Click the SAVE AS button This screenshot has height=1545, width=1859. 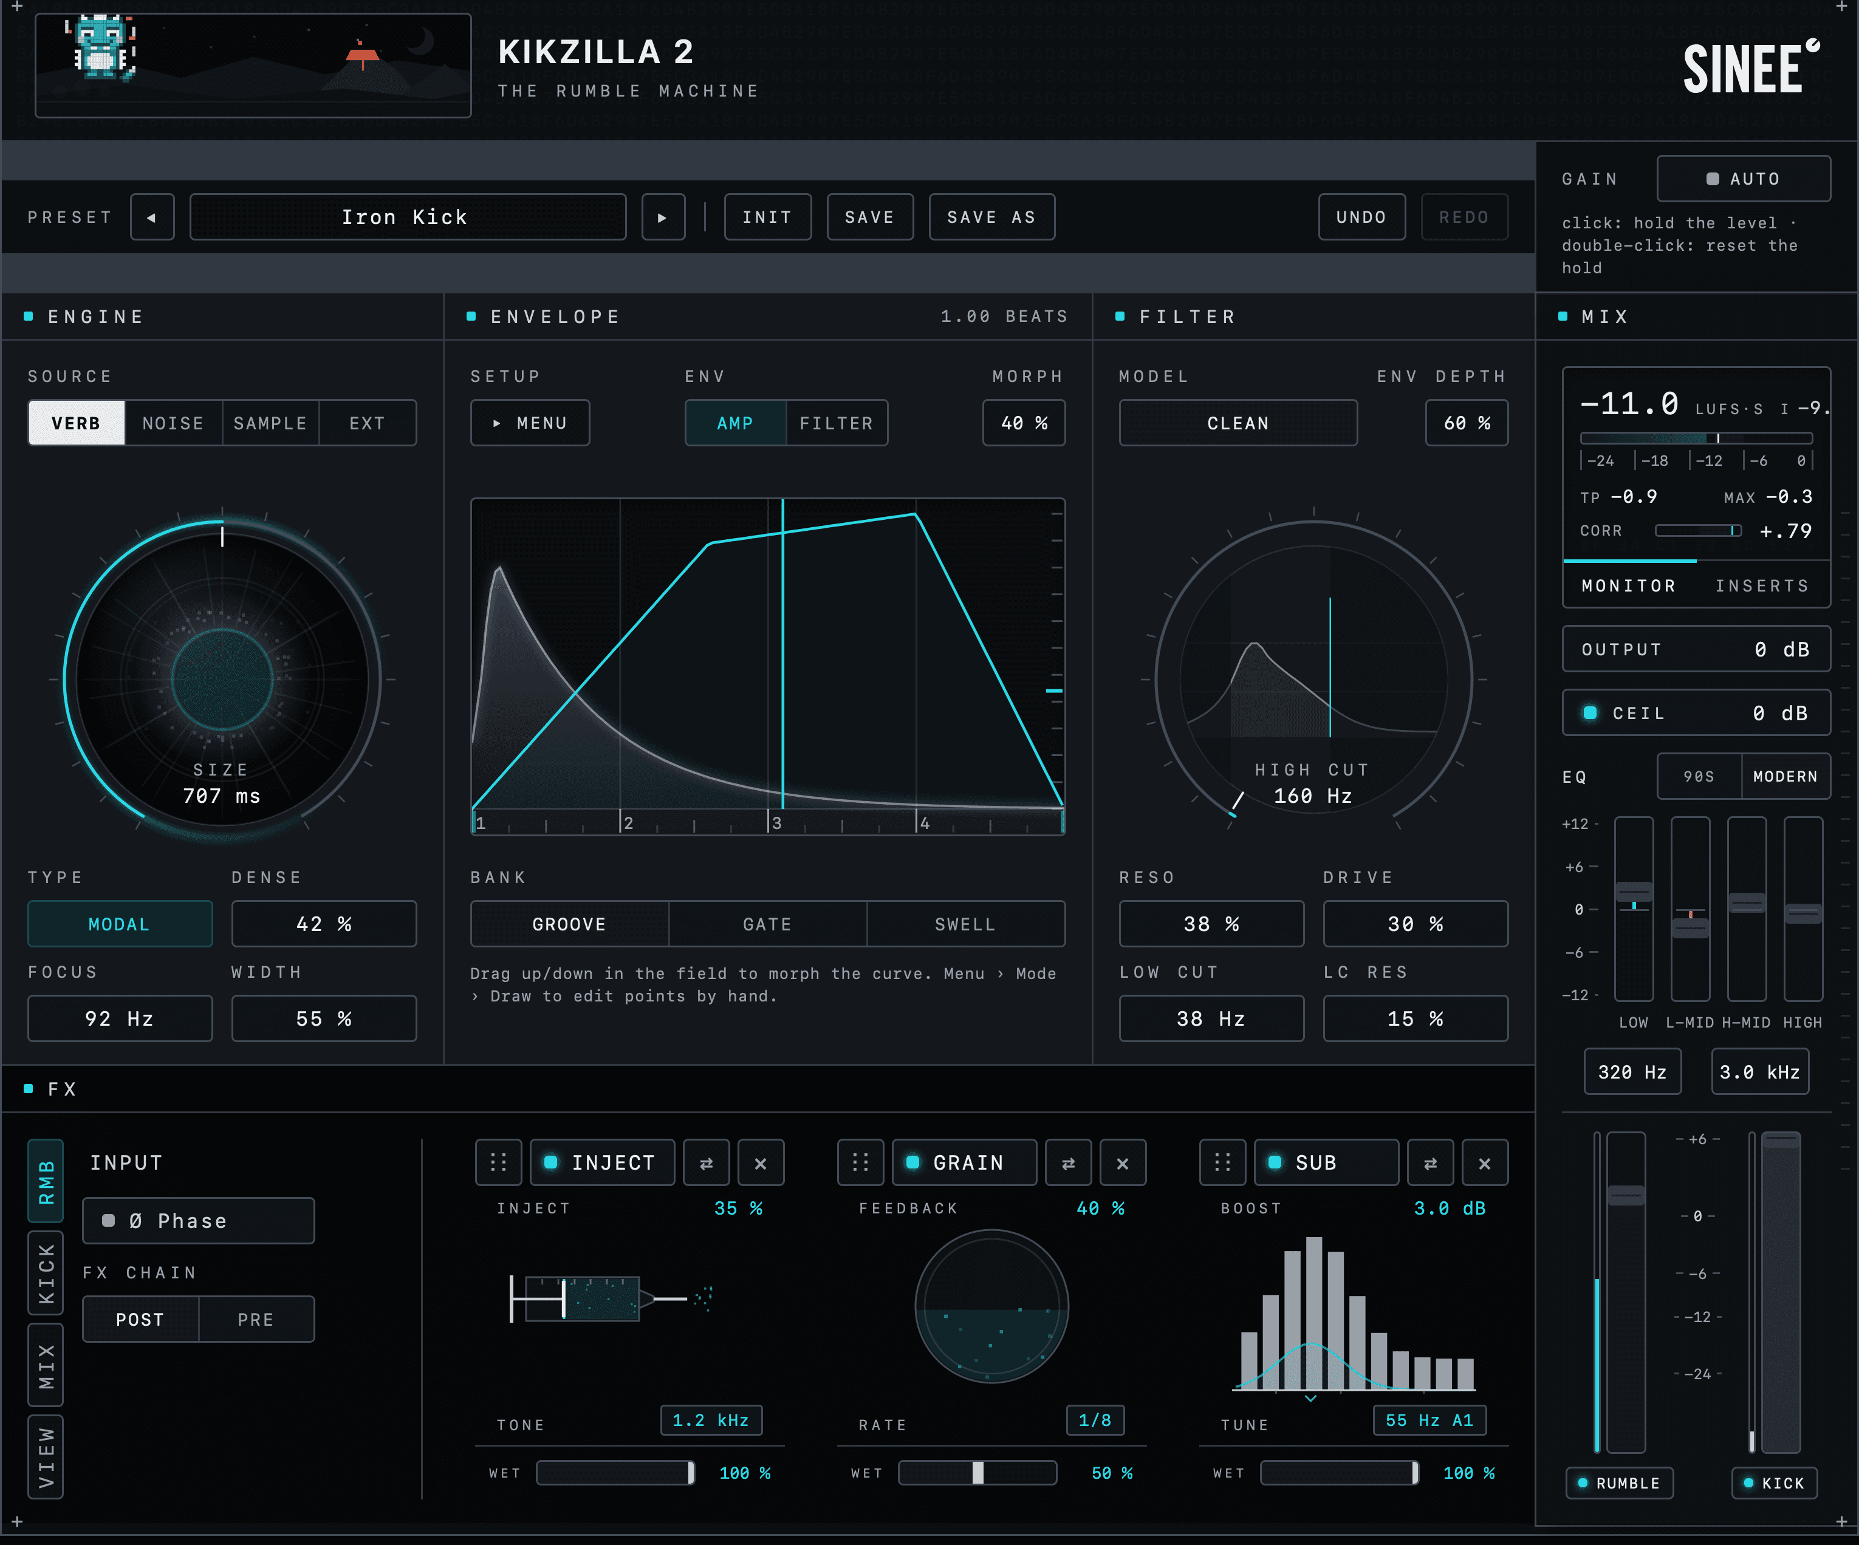991,217
